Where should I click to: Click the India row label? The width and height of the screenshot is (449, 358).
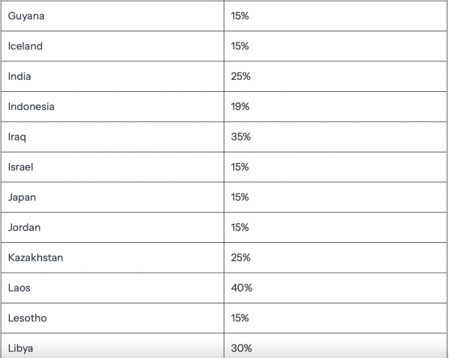click(x=19, y=76)
